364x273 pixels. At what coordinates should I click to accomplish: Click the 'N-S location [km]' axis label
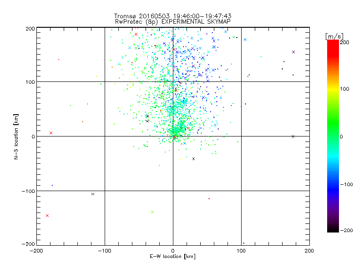[x=16, y=137]
